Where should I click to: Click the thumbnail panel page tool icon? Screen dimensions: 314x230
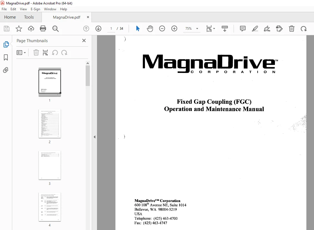point(45,53)
